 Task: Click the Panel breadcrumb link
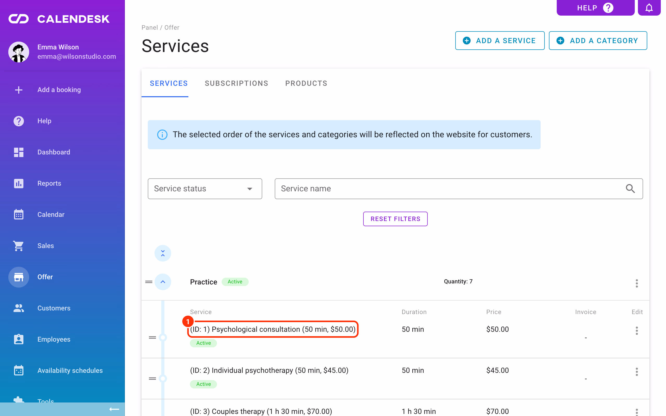[x=149, y=28]
